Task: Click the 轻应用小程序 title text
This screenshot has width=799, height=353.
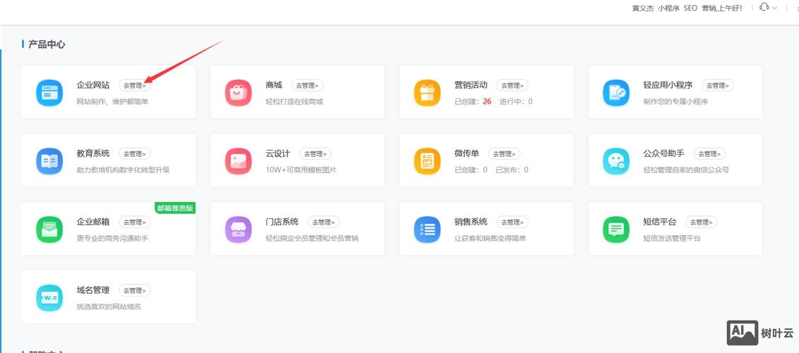Action: (668, 85)
